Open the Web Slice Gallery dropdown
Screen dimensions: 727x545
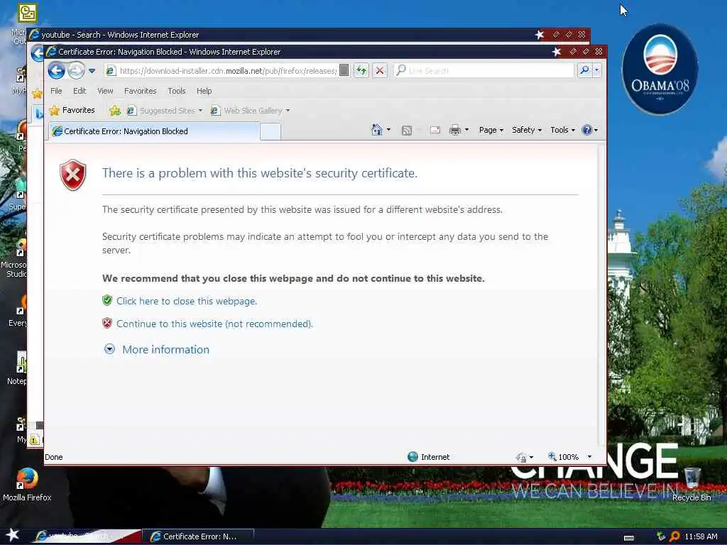(x=251, y=110)
